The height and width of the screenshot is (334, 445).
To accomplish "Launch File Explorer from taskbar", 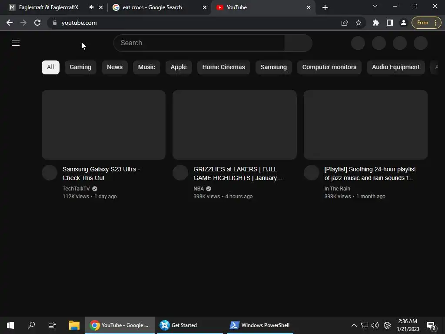I will click(74, 325).
